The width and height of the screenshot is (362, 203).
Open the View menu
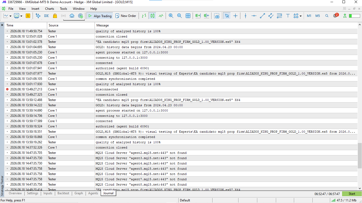coord(23,9)
